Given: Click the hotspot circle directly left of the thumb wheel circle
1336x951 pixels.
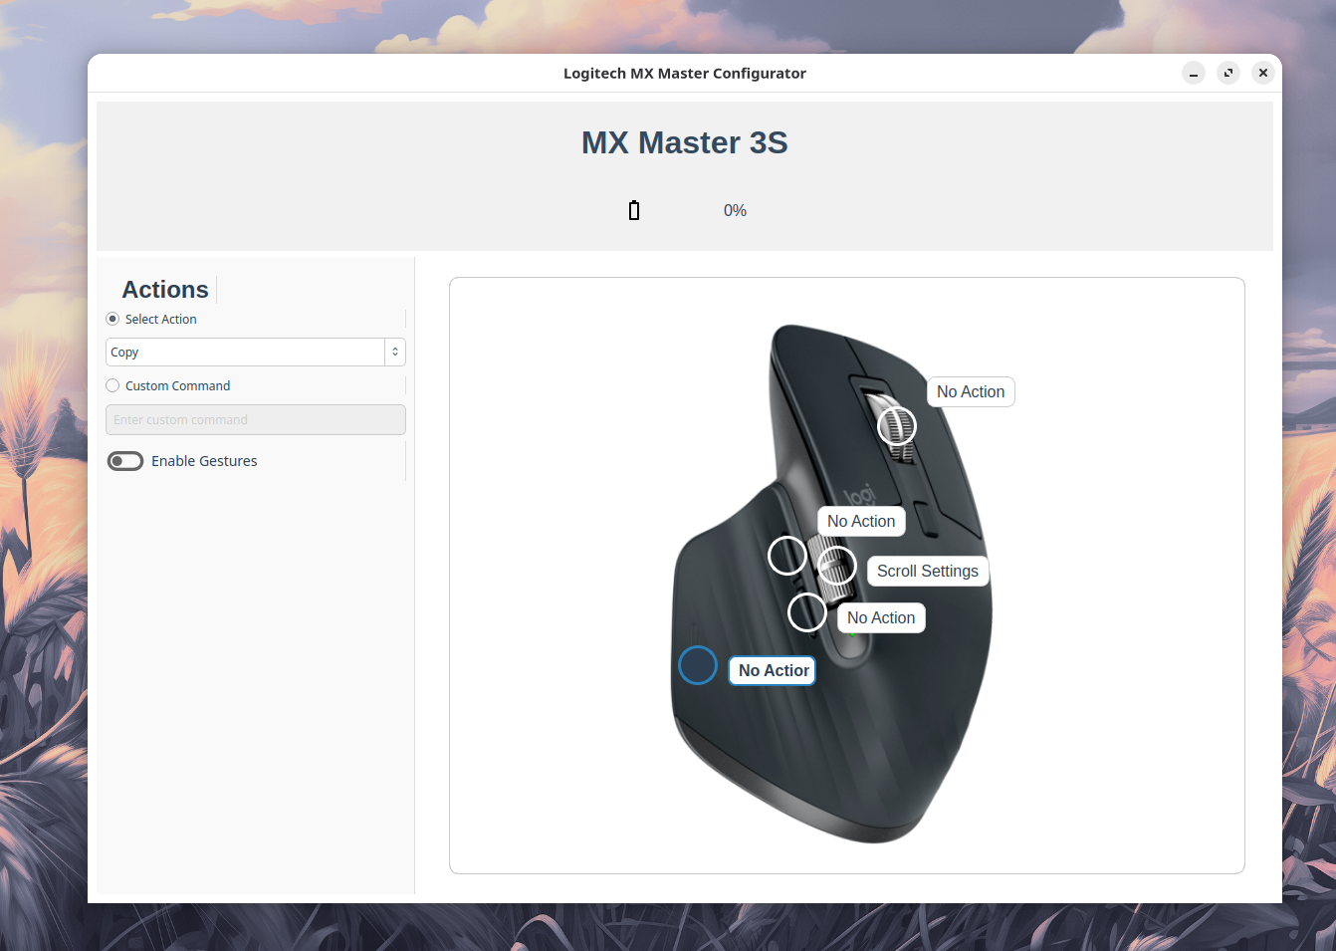Looking at the screenshot, I should 787,556.
